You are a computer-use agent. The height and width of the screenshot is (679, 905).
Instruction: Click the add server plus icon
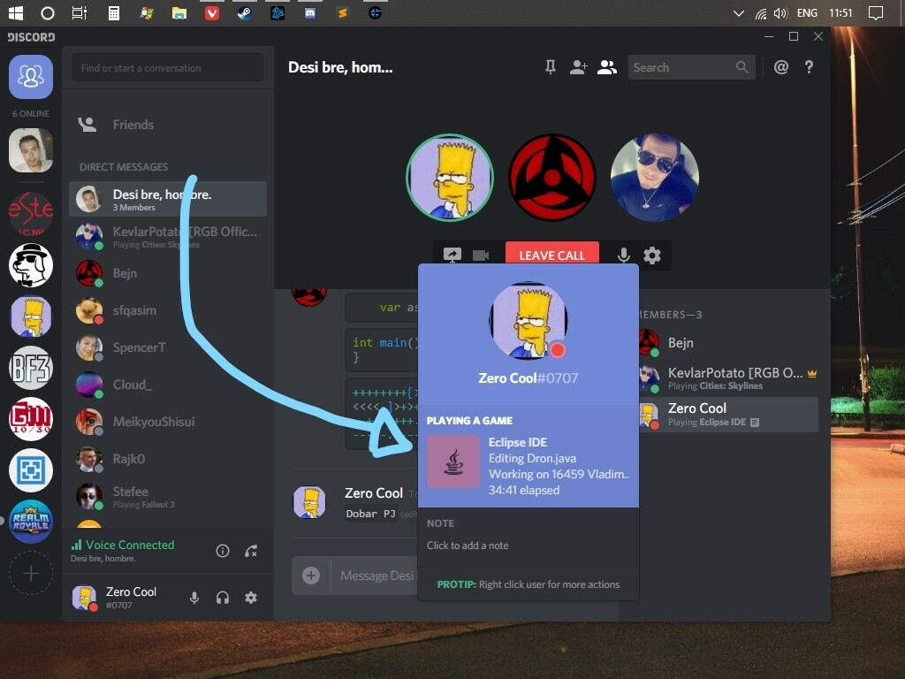pyautogui.click(x=31, y=573)
